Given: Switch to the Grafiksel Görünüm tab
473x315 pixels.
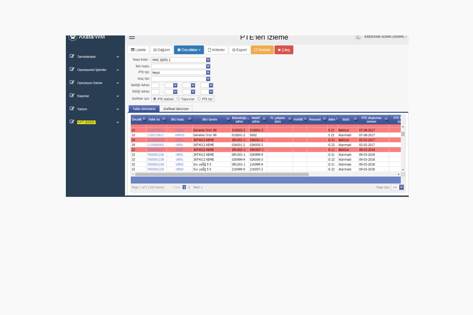Looking at the screenshot, I should (176, 109).
